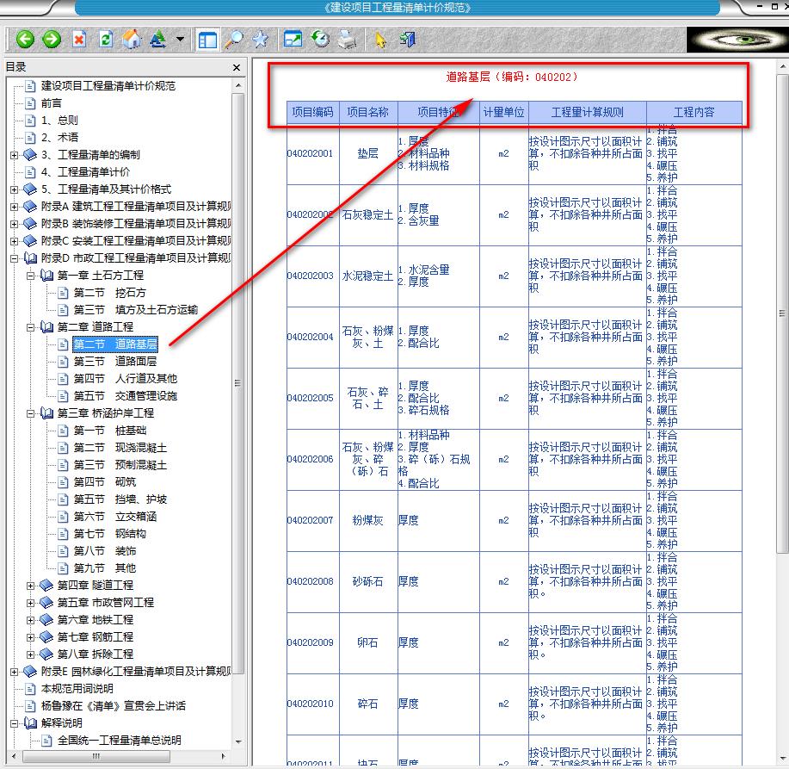
Task: Expand 附录C 安装工程 node
Action: pyautogui.click(x=14, y=241)
